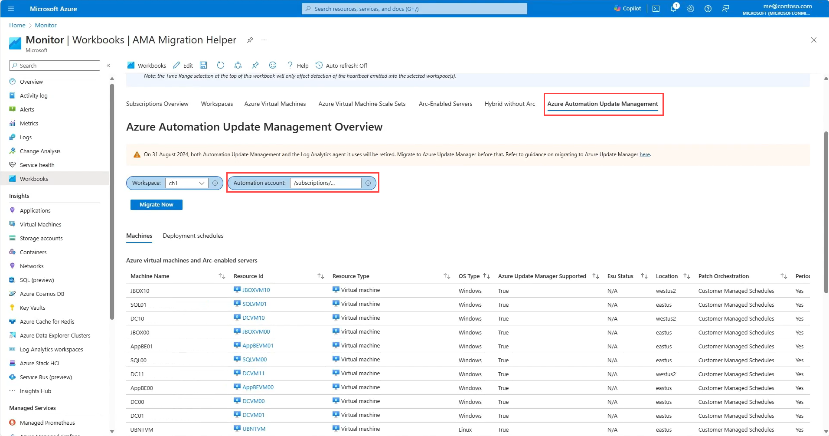Image resolution: width=829 pixels, height=436 pixels.
Task: Click the Refresh icon in workbook toolbar
Action: (221, 66)
